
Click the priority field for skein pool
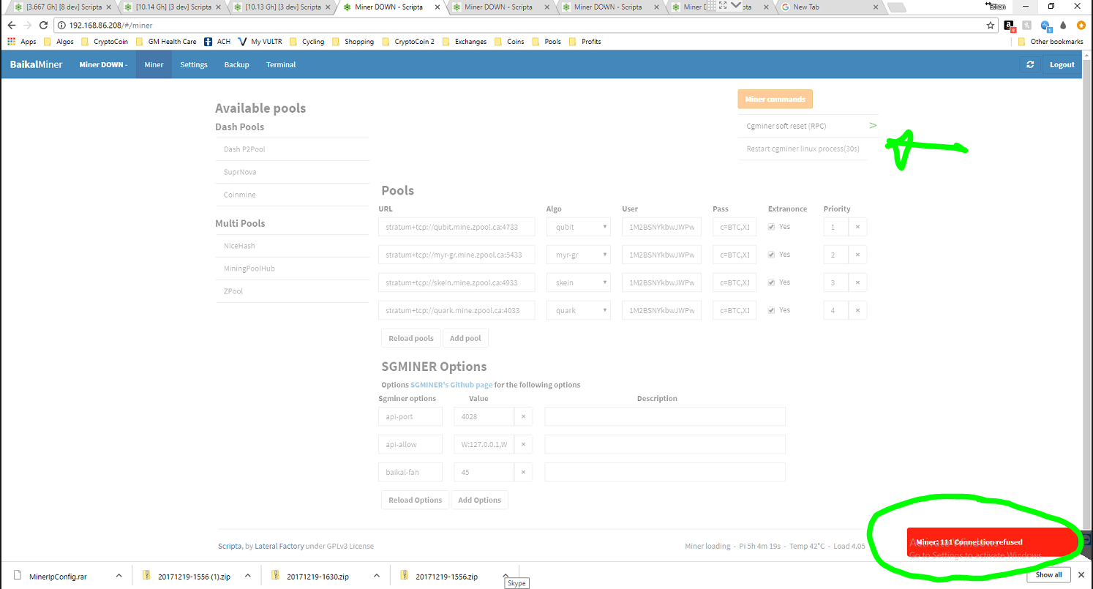(836, 282)
